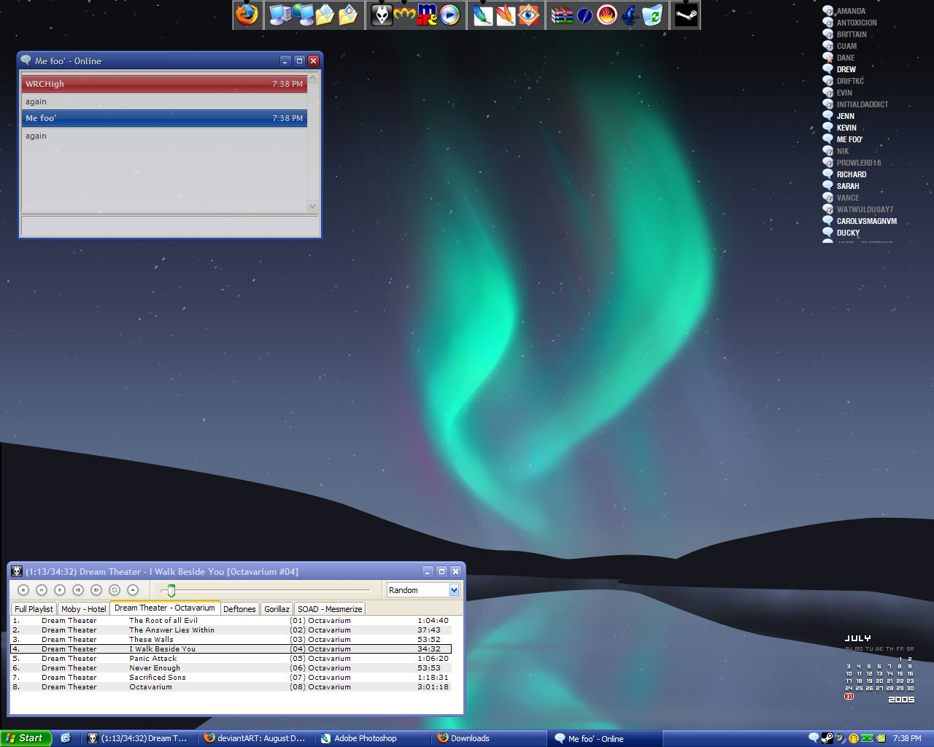The height and width of the screenshot is (747, 934).
Task: Switch to the SOAD - Mesmerize tab
Action: (x=330, y=609)
